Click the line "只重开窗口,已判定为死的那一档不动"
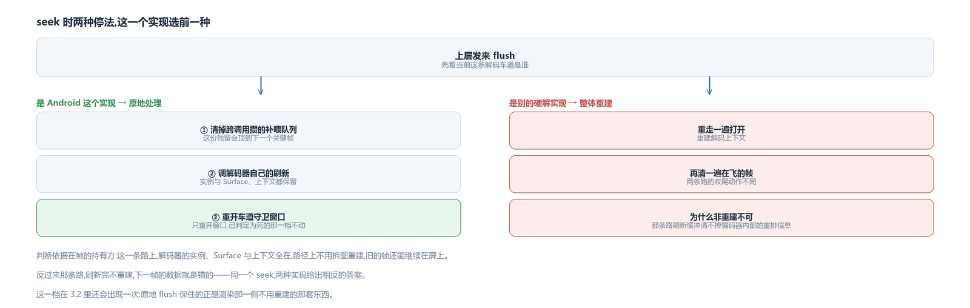970x308 pixels. (249, 226)
